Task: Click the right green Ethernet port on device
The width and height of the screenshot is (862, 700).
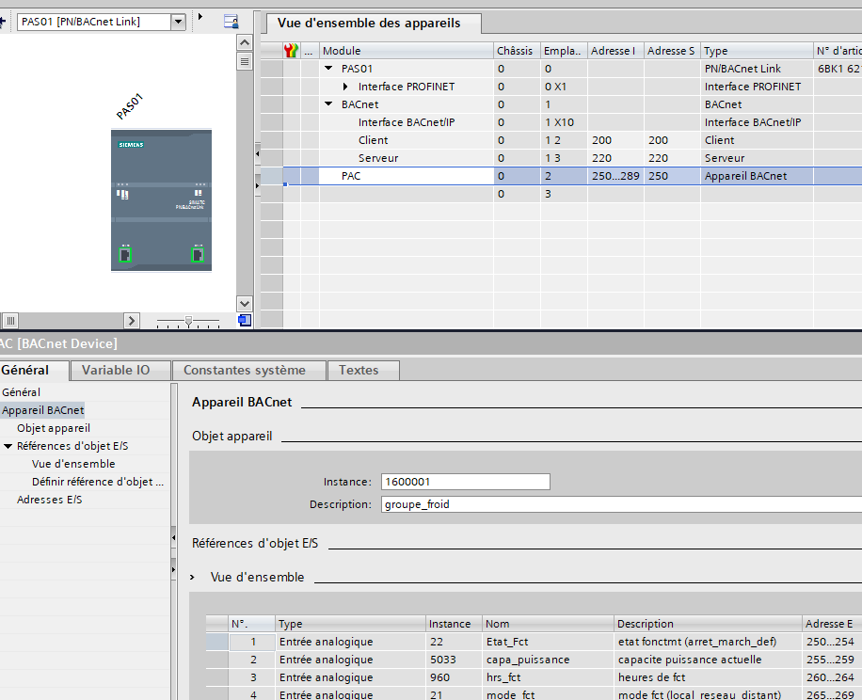Action: pyautogui.click(x=197, y=254)
